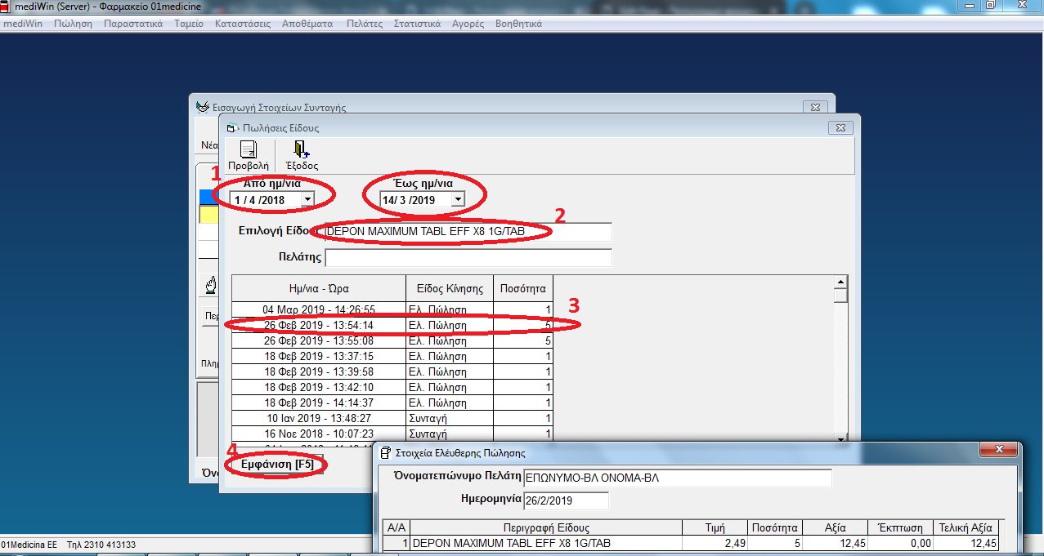Select the 18 Φεβ 2019 - 13:42:10 row
1044x556 pixels.
tap(392, 387)
